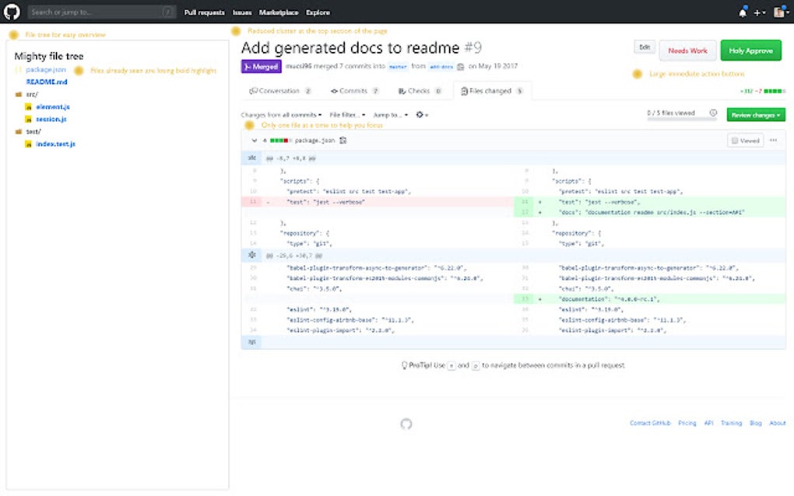Click the footer GitHub octocat mark
The height and width of the screenshot is (496, 794).
(x=406, y=424)
